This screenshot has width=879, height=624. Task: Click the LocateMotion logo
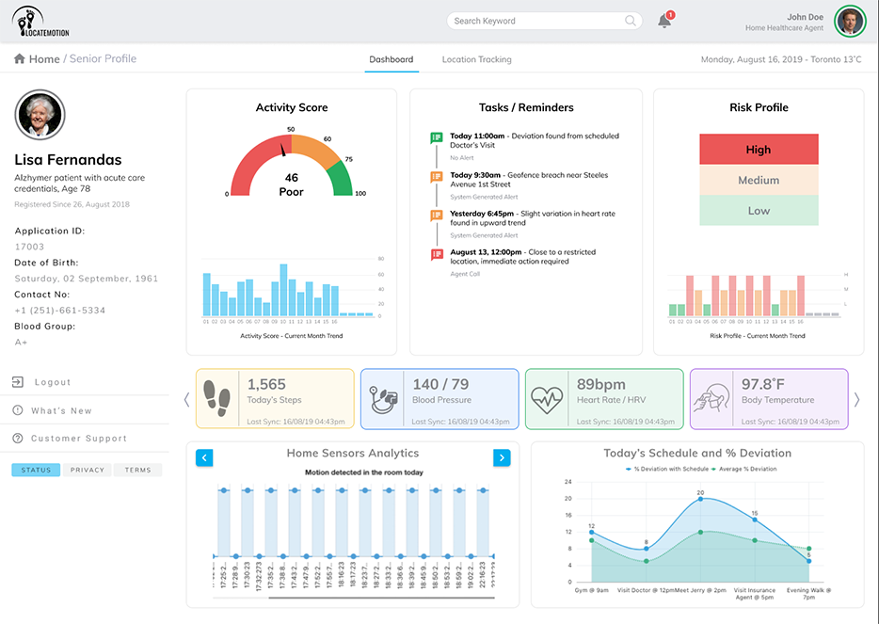point(42,23)
